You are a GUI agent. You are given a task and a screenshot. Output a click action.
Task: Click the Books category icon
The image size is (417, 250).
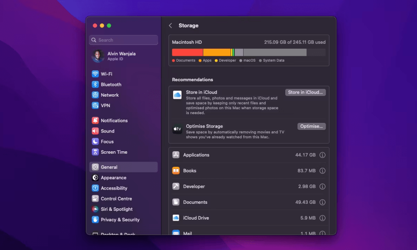tap(176, 170)
